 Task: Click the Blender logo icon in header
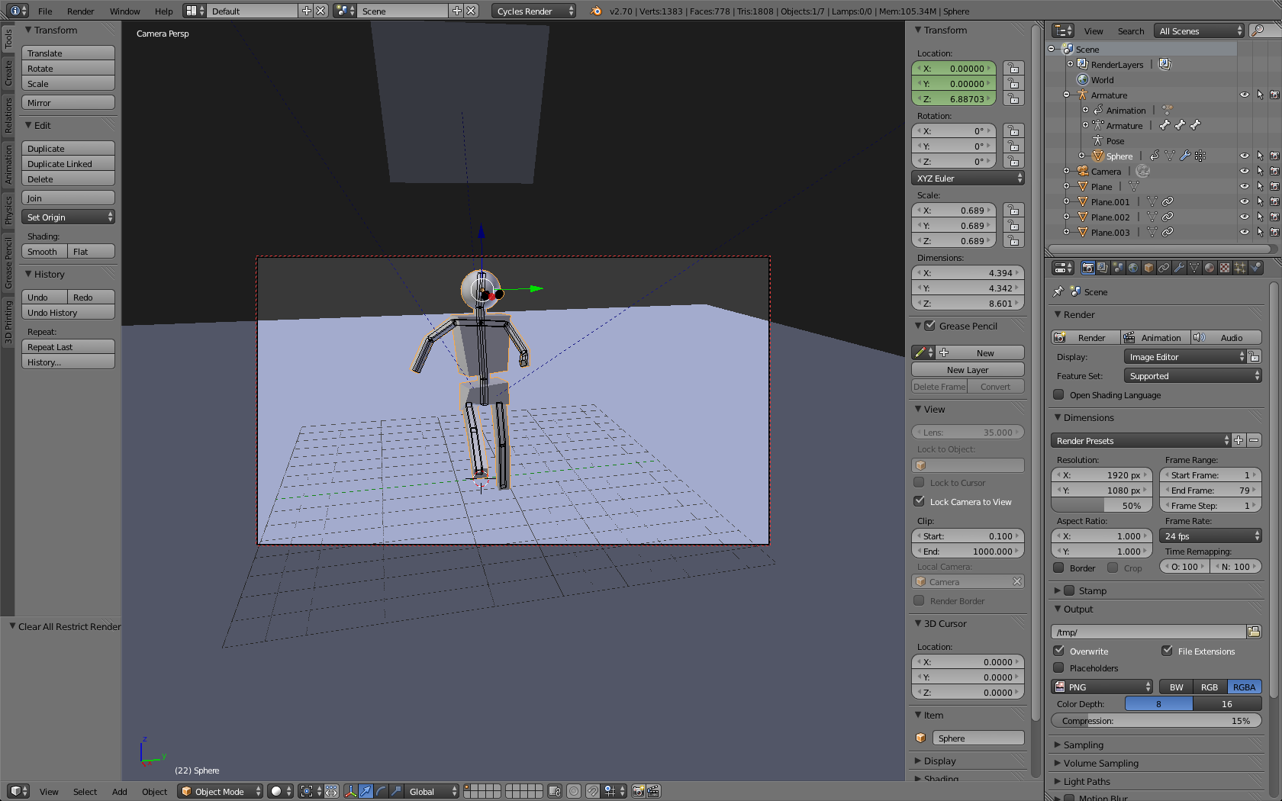(596, 11)
